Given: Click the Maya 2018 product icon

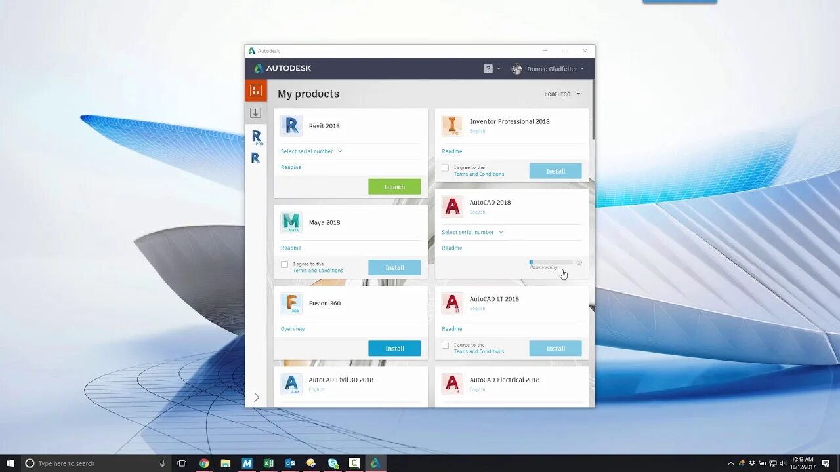Looking at the screenshot, I should [x=291, y=222].
